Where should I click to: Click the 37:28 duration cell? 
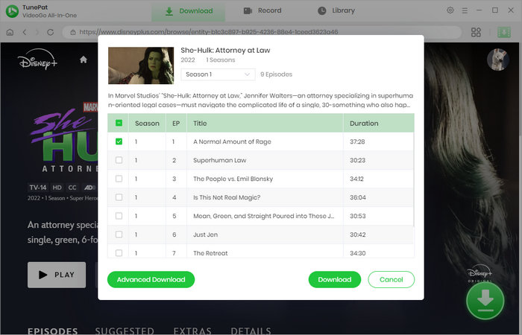coord(379,141)
